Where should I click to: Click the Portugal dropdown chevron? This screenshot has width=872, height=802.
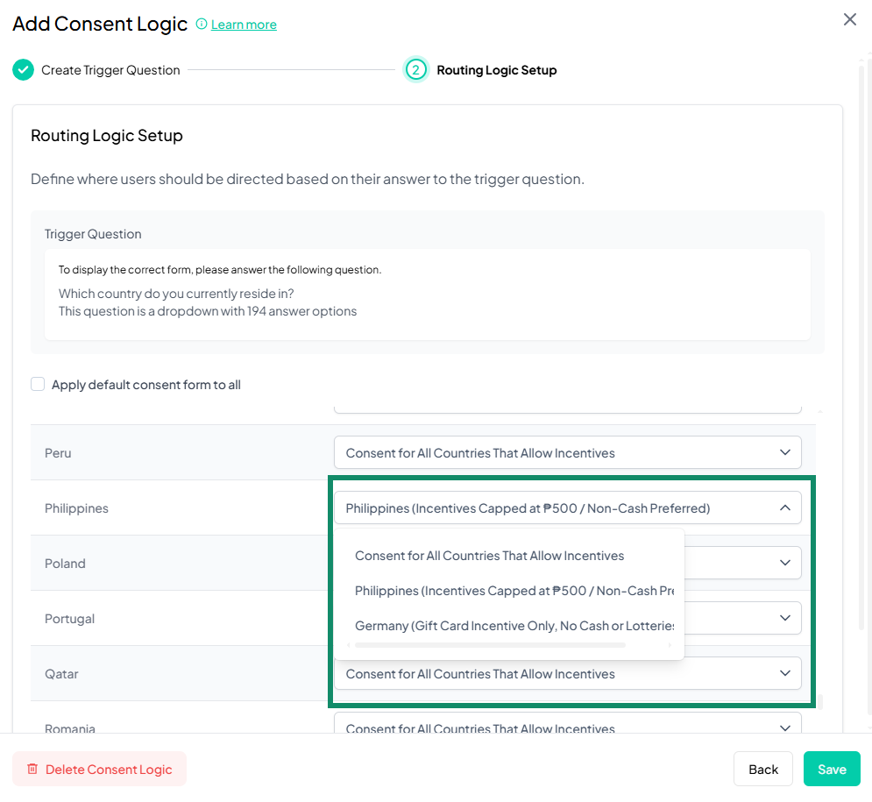(x=784, y=618)
